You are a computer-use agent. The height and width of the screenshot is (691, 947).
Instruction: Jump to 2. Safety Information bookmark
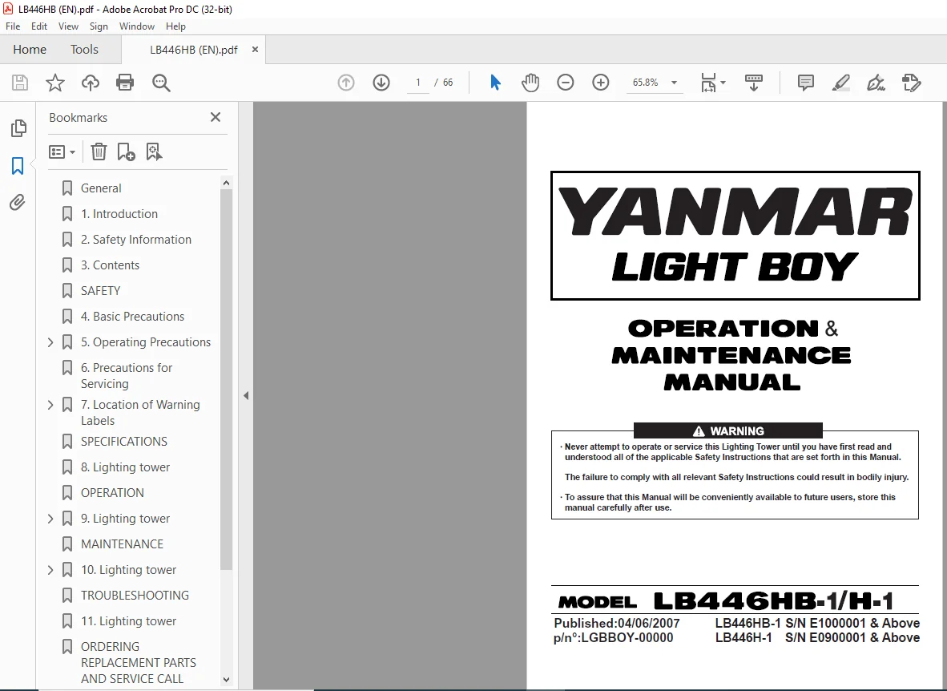pos(136,240)
